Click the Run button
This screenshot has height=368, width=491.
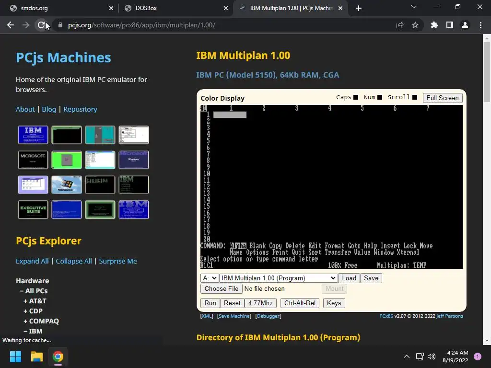(210, 303)
